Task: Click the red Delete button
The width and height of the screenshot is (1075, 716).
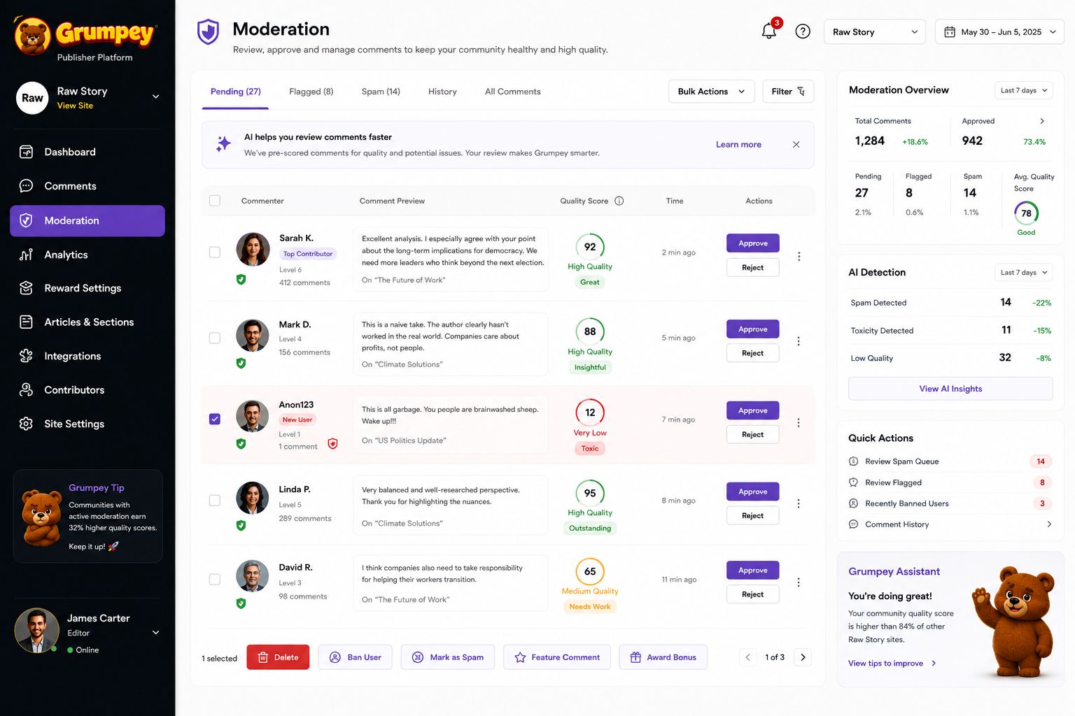Action: (278, 657)
